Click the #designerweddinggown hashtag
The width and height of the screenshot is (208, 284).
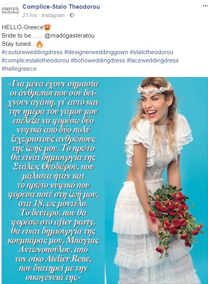pos(96,52)
